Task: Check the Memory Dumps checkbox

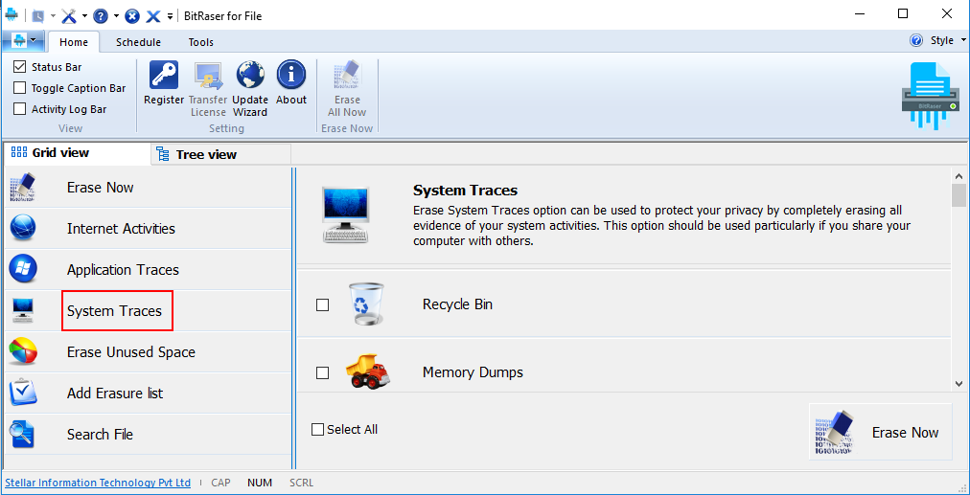Action: coord(322,372)
